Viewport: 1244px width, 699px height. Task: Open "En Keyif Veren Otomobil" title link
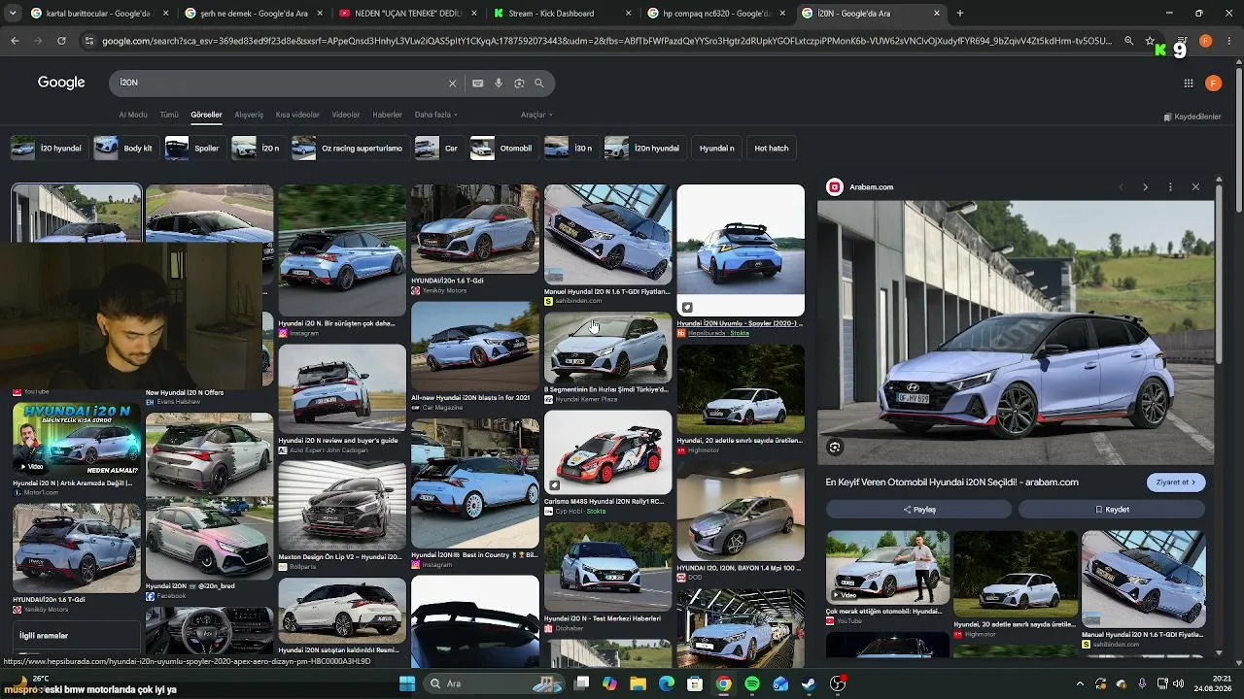(952, 483)
